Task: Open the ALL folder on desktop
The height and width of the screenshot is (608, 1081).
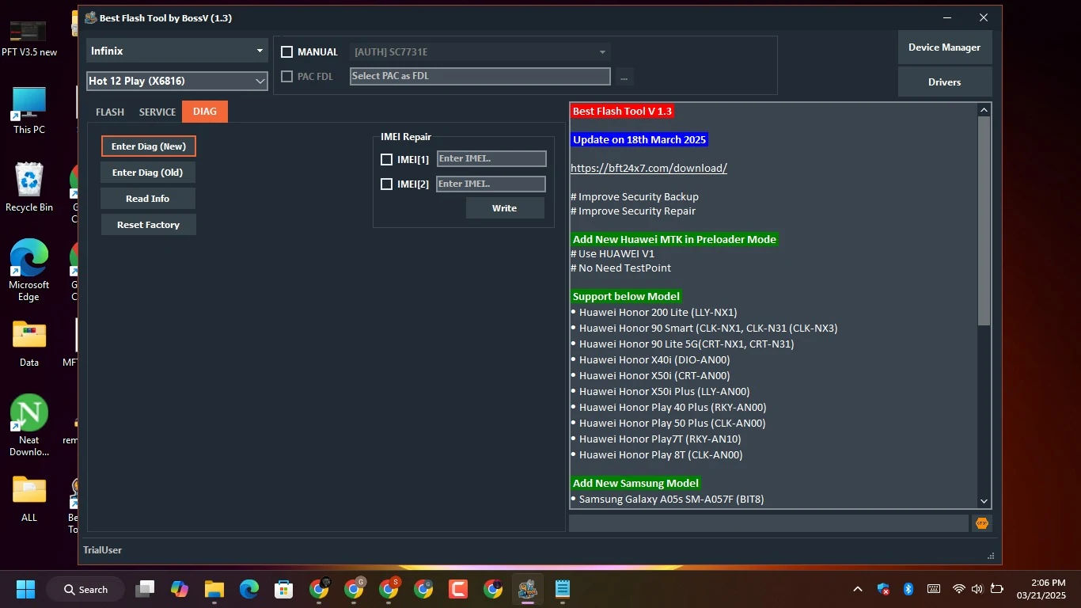Action: (29, 499)
